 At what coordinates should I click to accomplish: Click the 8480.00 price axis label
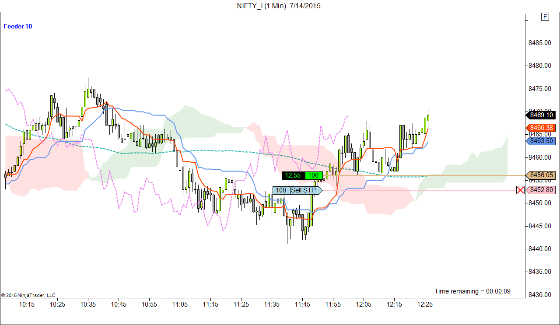pos(539,66)
